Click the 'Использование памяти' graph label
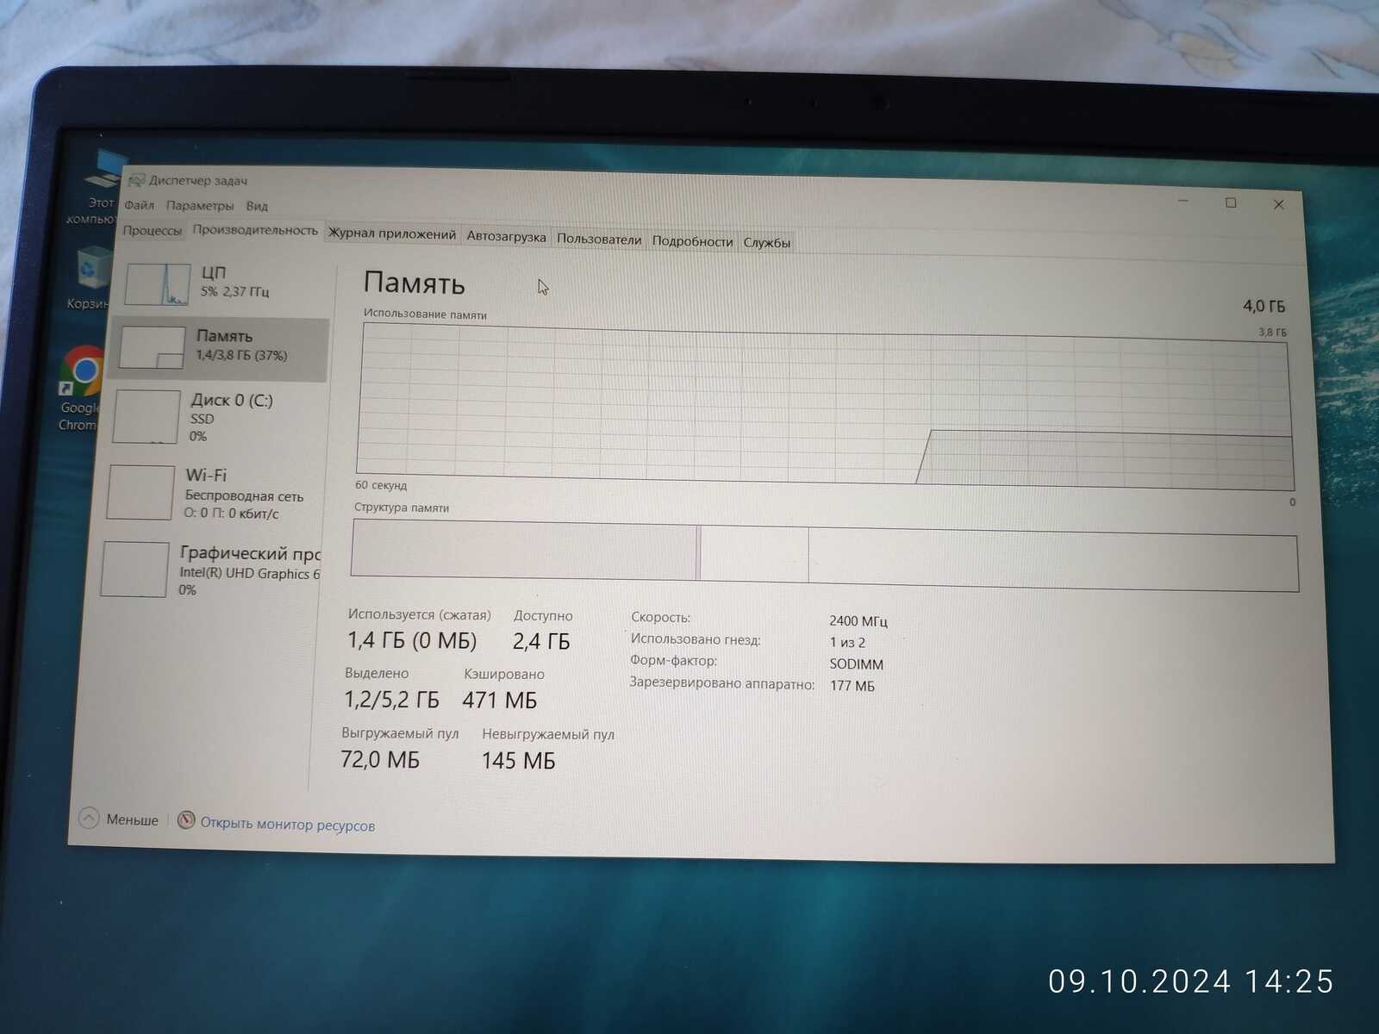Viewport: 1379px width, 1034px height. click(425, 315)
